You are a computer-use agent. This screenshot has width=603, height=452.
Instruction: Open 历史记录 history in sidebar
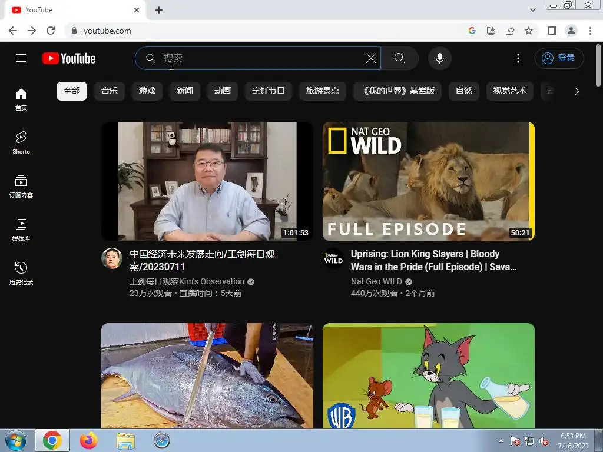(x=21, y=273)
